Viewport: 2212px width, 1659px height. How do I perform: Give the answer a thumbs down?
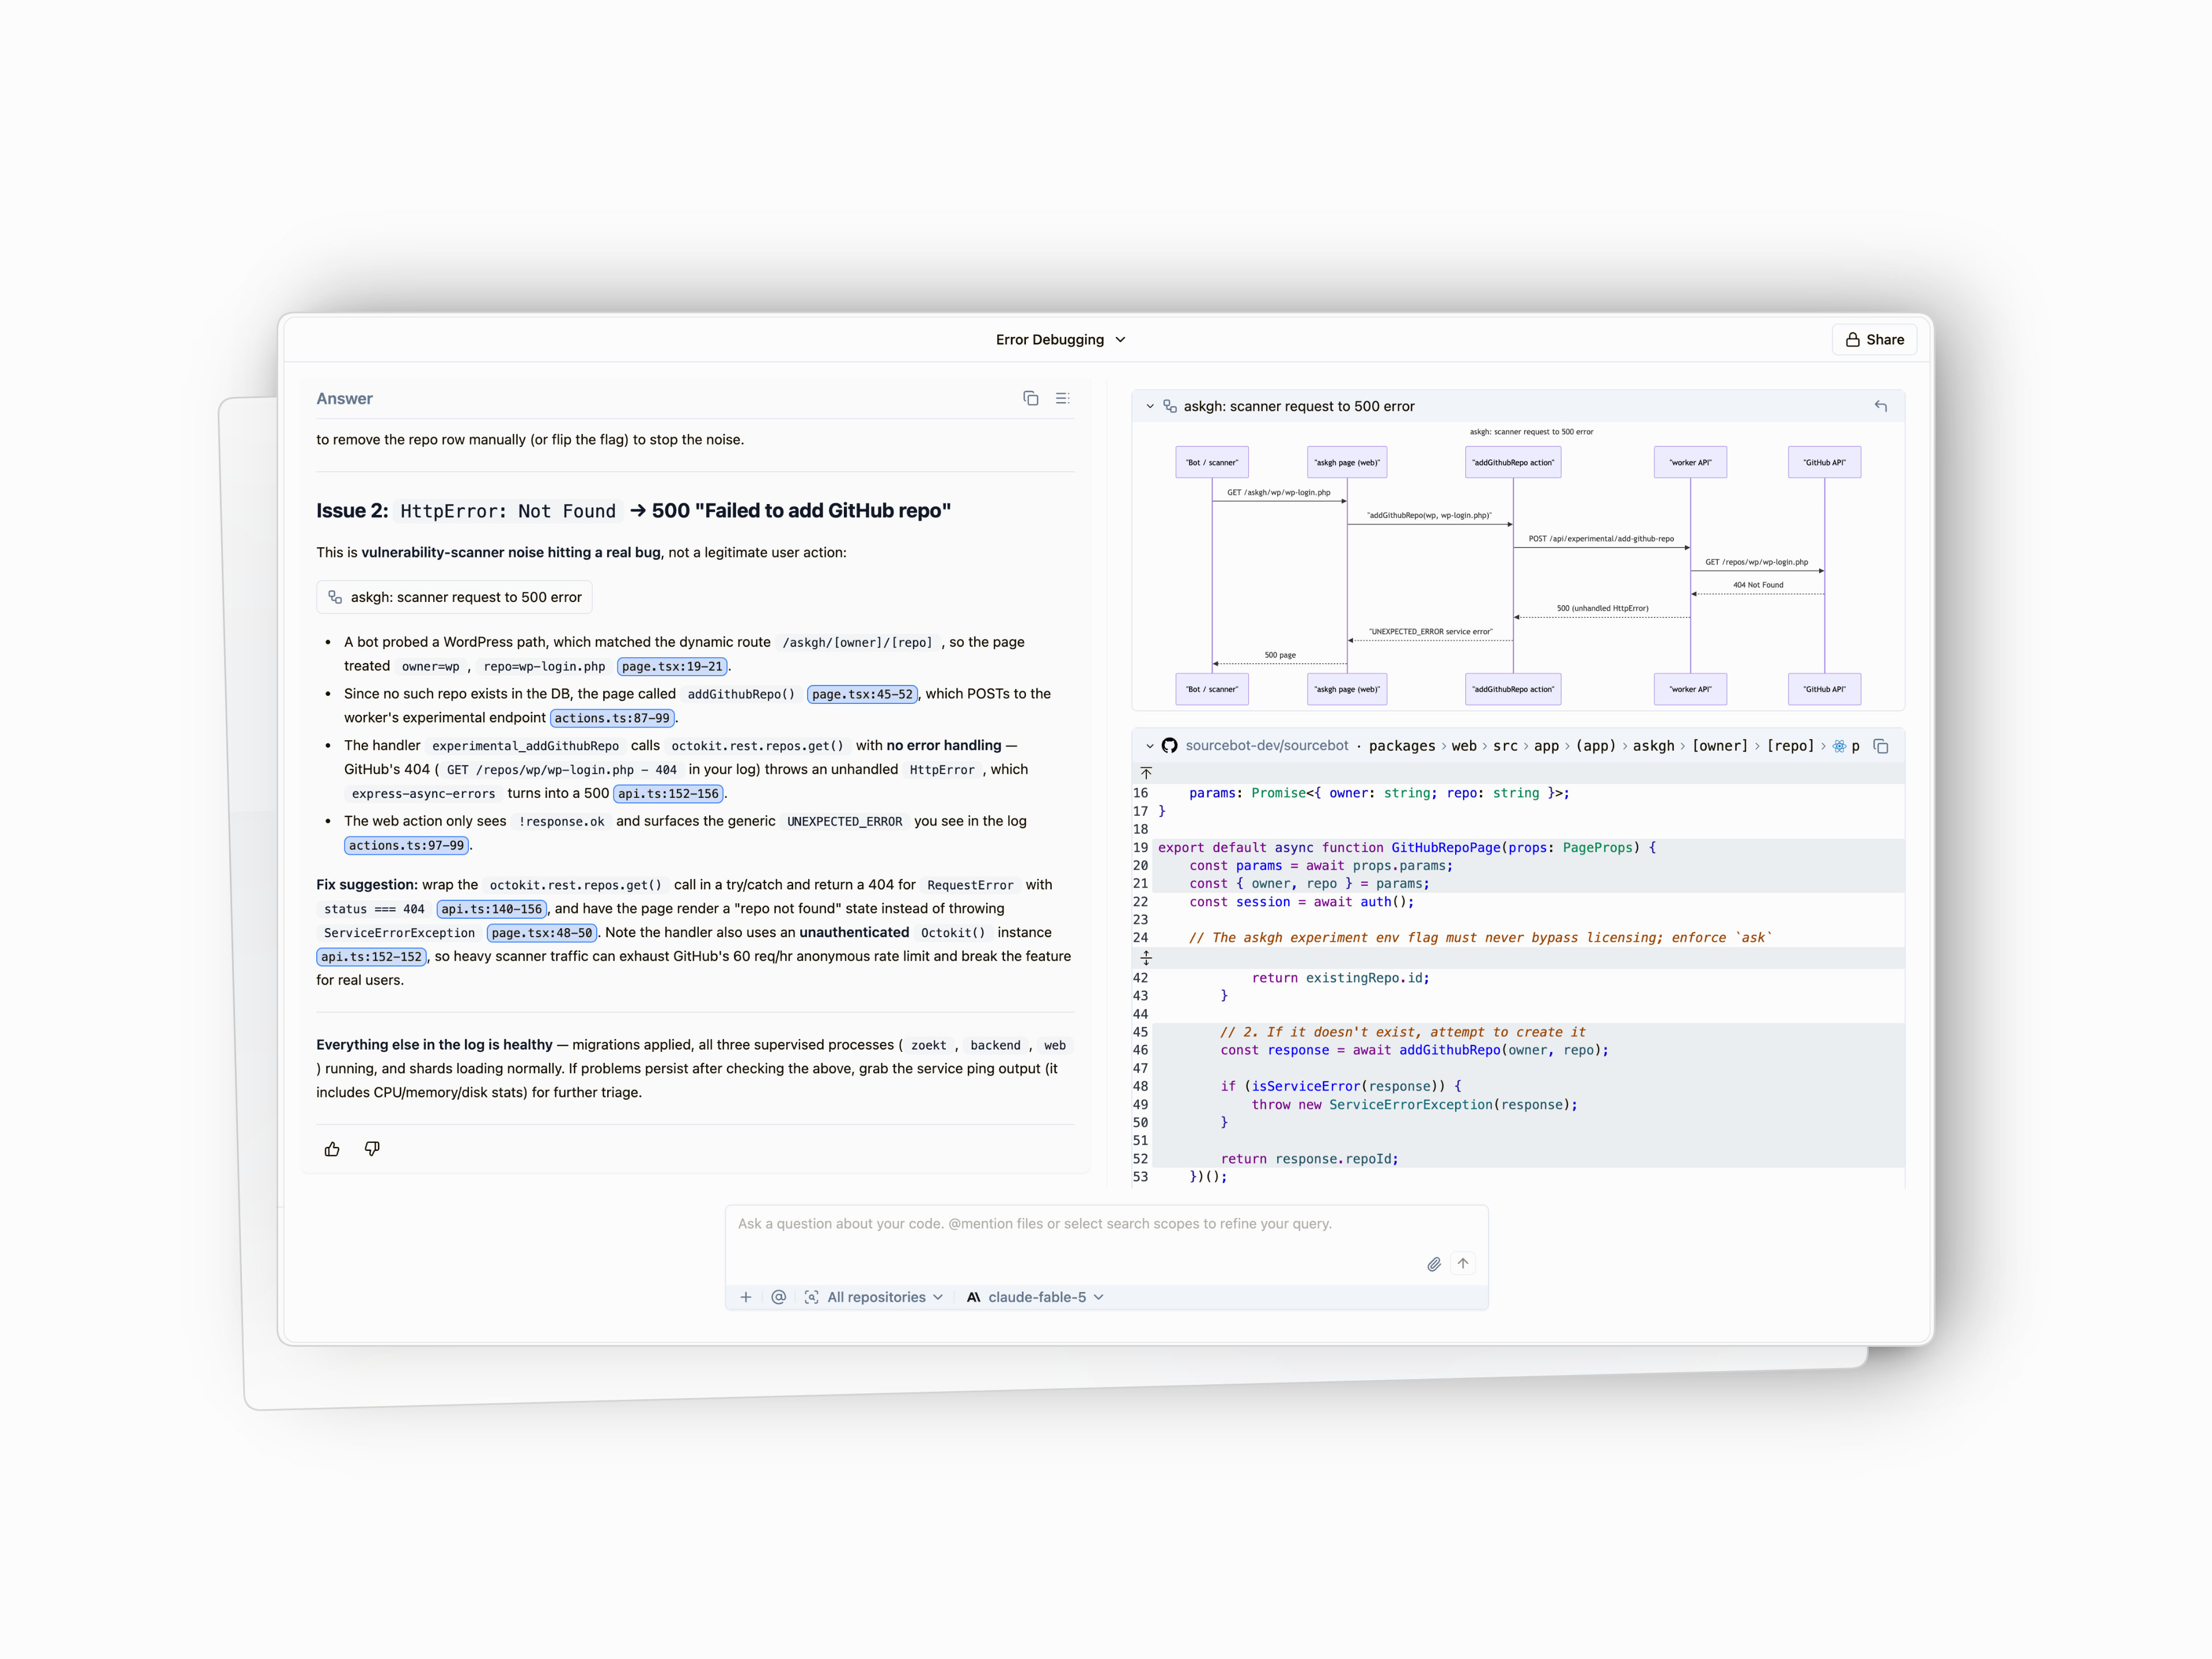coord(372,1149)
